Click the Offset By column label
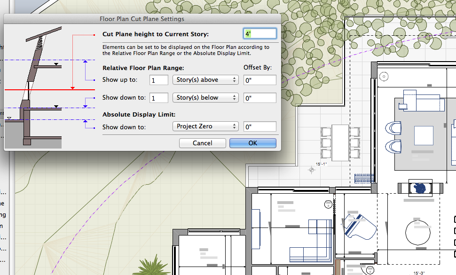 (257, 67)
